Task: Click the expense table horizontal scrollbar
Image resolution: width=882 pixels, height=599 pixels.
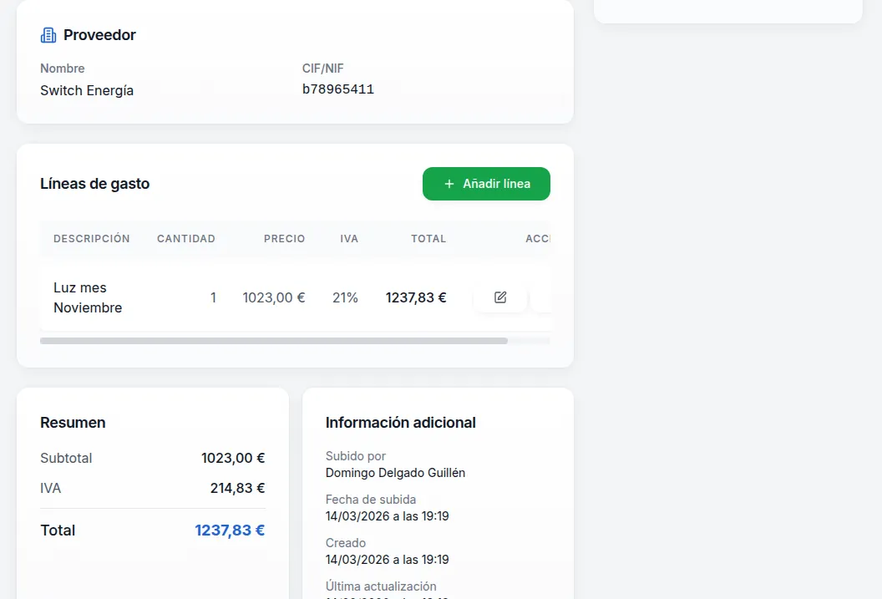Action: 274,341
